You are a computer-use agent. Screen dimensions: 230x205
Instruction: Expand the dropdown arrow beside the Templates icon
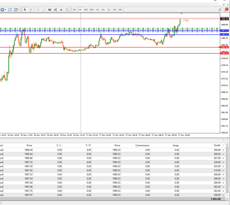[19, 10]
